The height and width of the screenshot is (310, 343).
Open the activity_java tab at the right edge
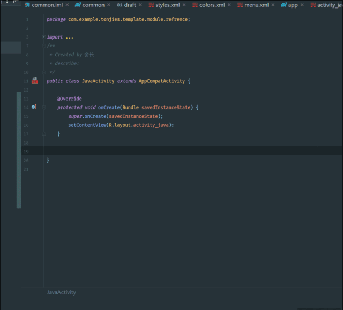pos(326,5)
